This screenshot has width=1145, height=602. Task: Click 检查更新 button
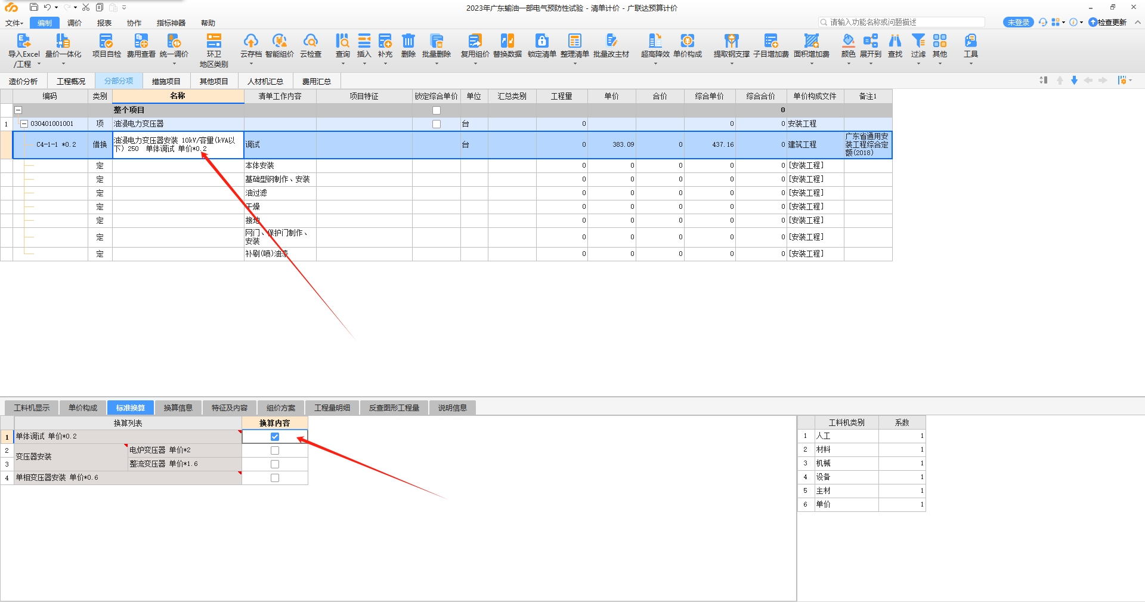[1107, 22]
